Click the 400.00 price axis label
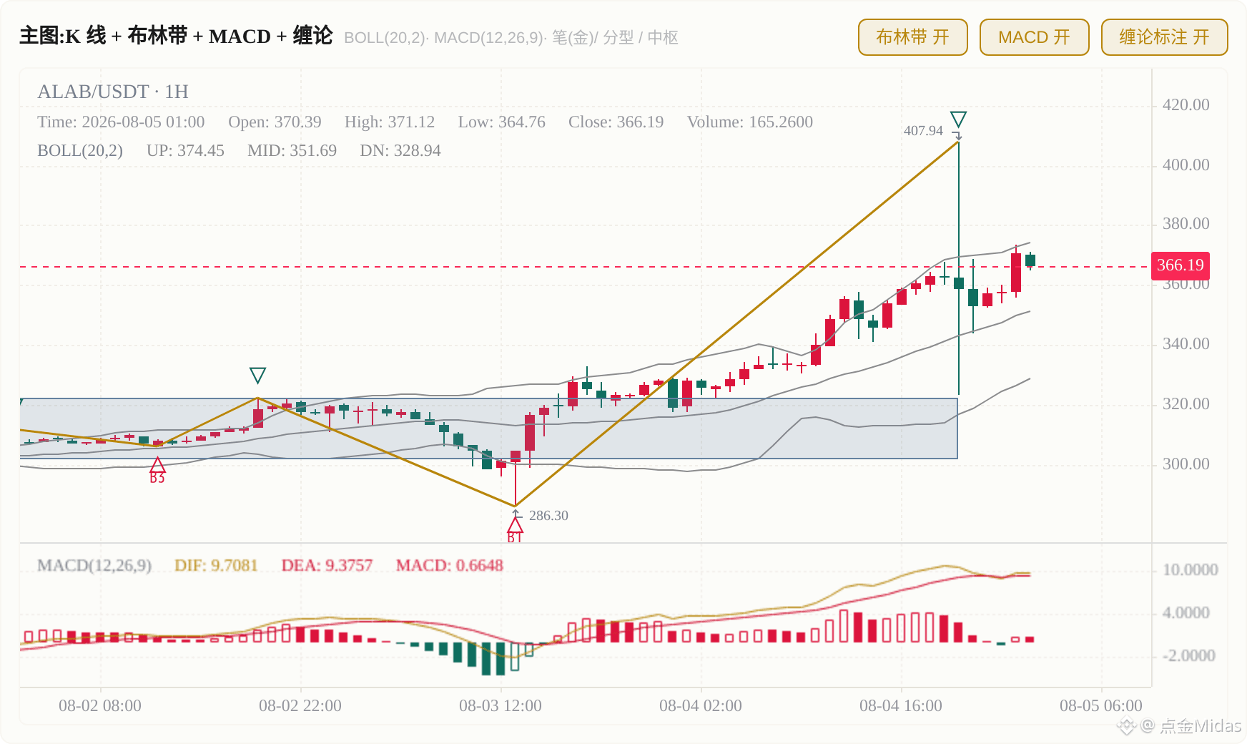The width and height of the screenshot is (1247, 744). 1186,165
